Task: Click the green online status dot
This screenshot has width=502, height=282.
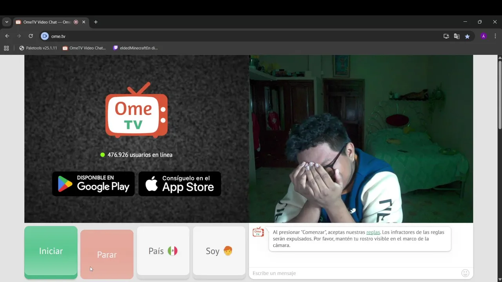Action: pyautogui.click(x=103, y=155)
